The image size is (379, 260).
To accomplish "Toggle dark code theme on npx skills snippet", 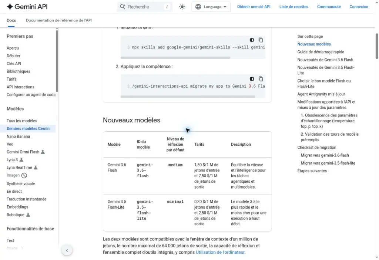I will (x=252, y=40).
